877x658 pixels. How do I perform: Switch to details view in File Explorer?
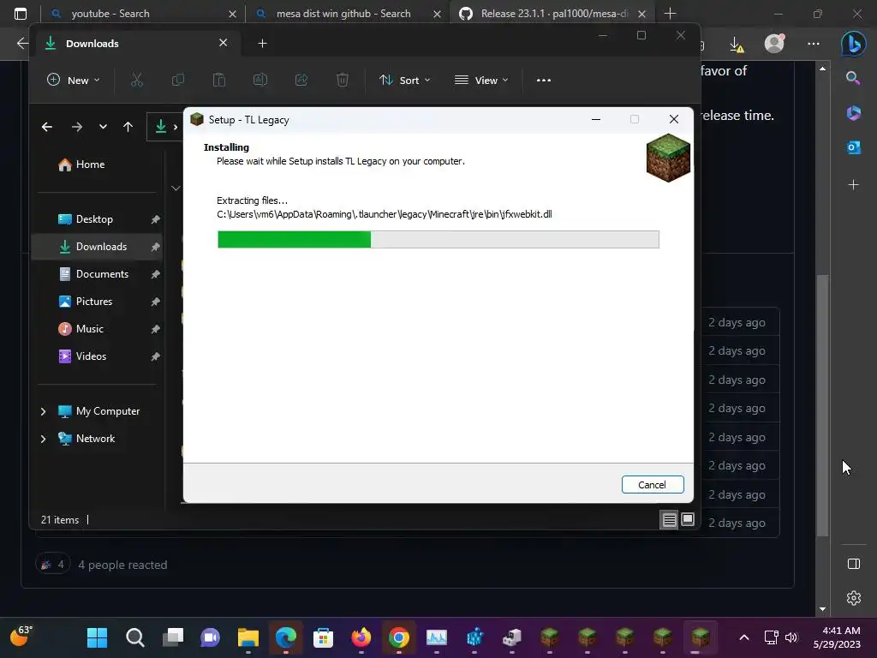(670, 520)
